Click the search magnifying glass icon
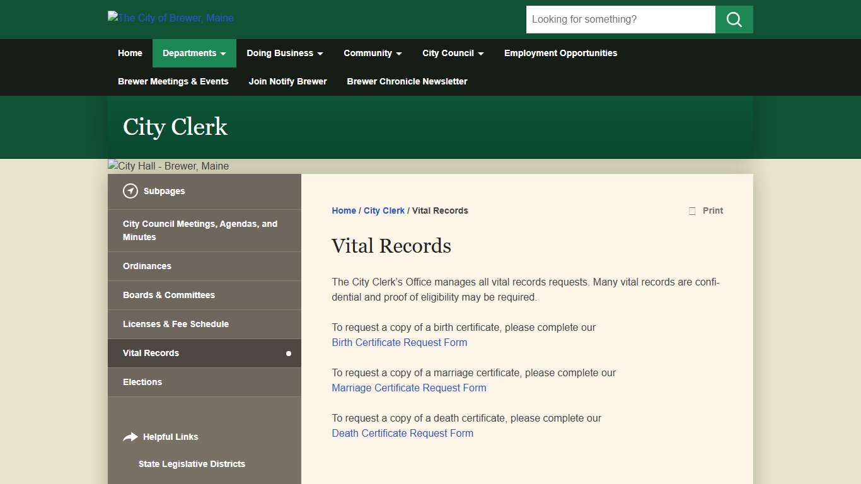The width and height of the screenshot is (861, 484). (733, 20)
